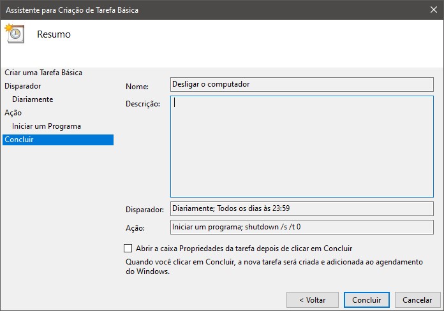The height and width of the screenshot is (311, 444).
Task: Focus the Descrição text area
Action: coord(302,147)
